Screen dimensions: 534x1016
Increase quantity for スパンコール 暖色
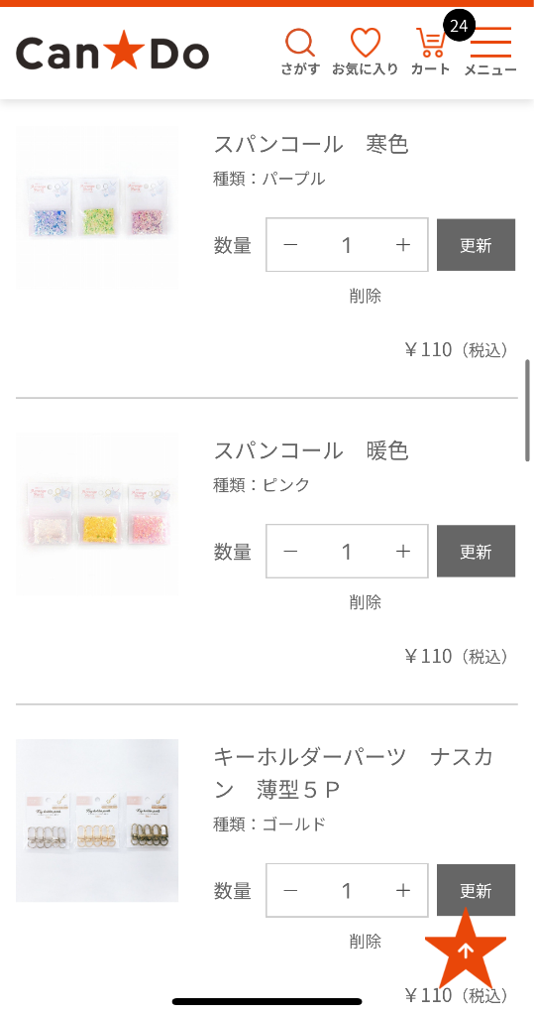click(402, 552)
